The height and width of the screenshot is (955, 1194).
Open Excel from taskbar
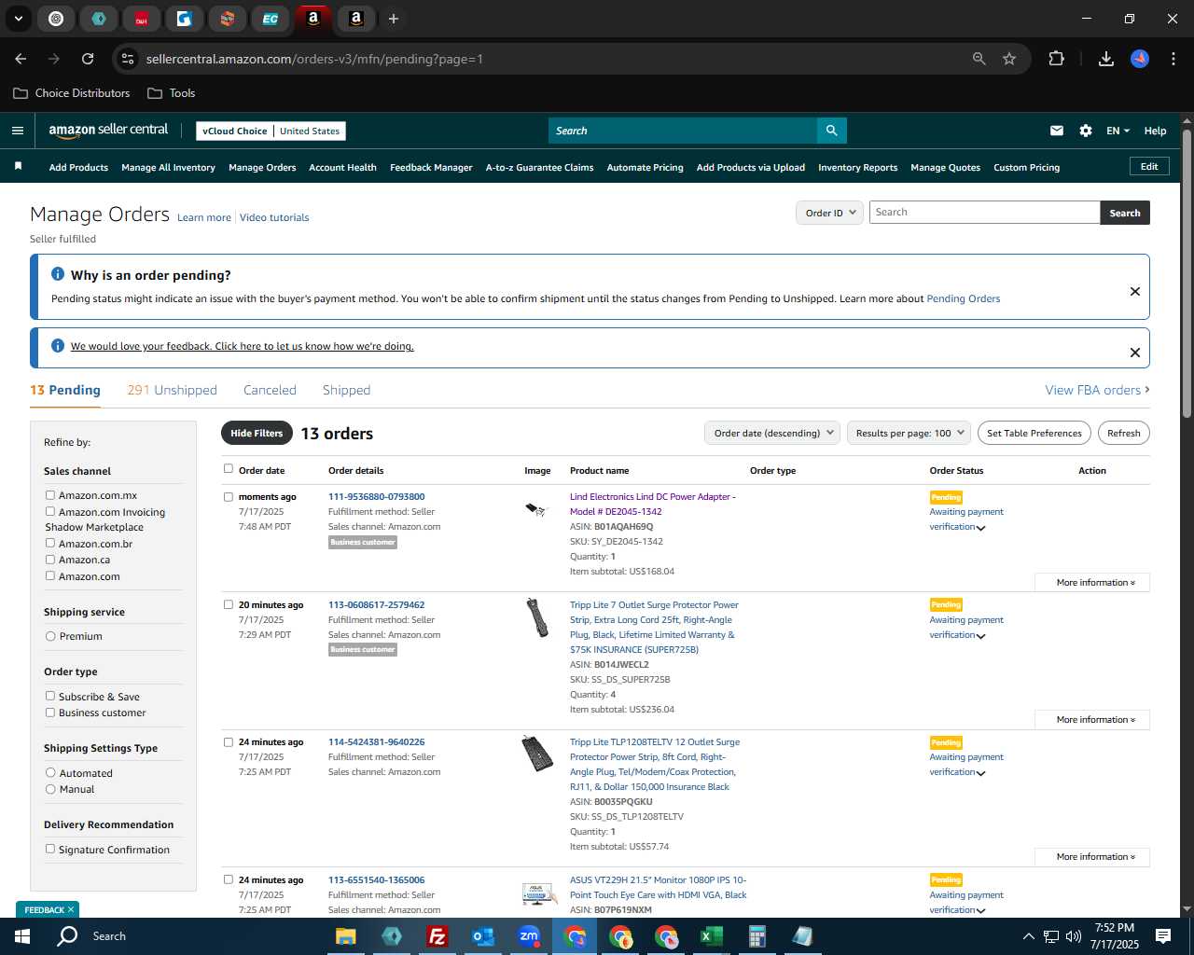click(711, 936)
